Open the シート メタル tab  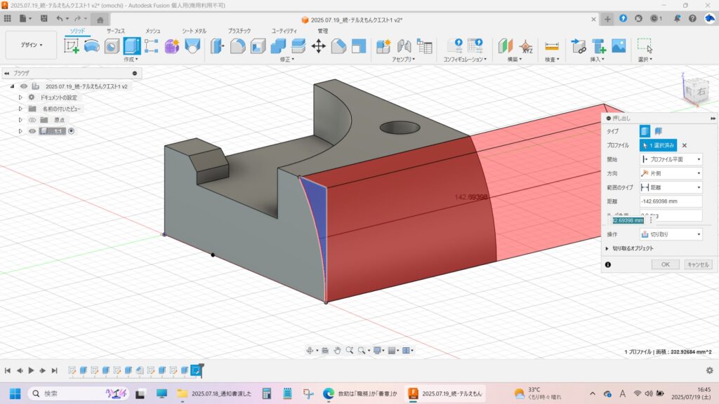[194, 31]
